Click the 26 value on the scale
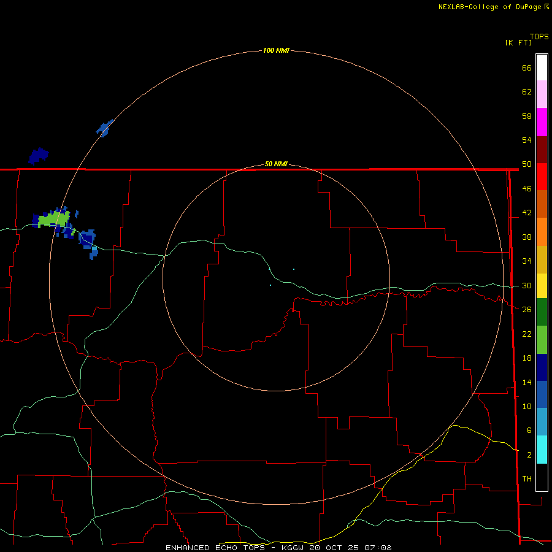 pos(527,310)
